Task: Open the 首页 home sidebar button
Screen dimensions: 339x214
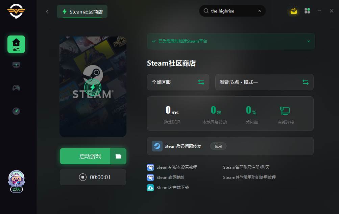Action: (x=16, y=44)
